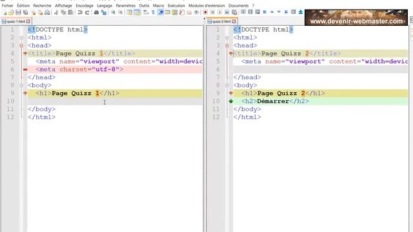Image resolution: width=413 pixels, height=232 pixels.
Task: Open the Replace toolbar icon
Action: (104, 12)
